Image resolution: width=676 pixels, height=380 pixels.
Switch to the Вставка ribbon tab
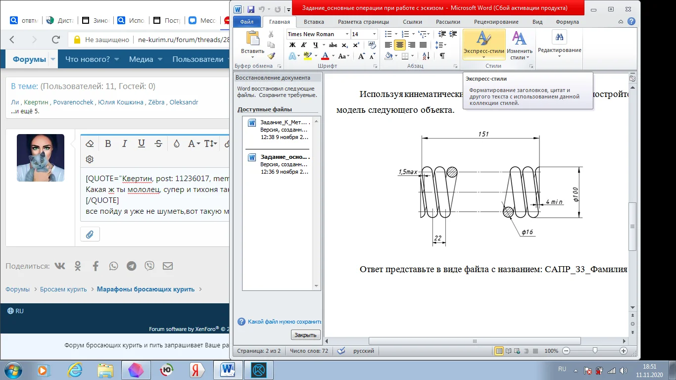(x=314, y=22)
